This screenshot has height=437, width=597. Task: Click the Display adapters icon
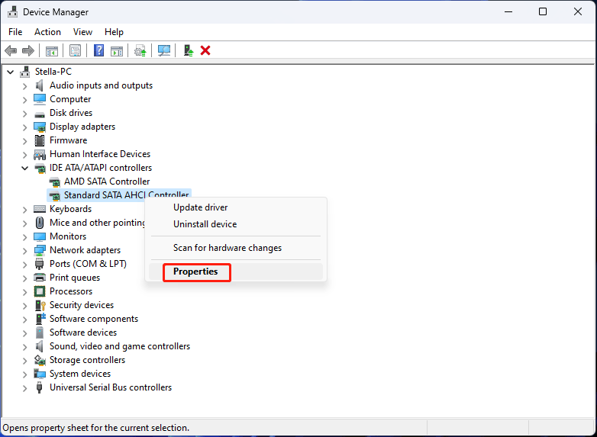[x=40, y=127]
